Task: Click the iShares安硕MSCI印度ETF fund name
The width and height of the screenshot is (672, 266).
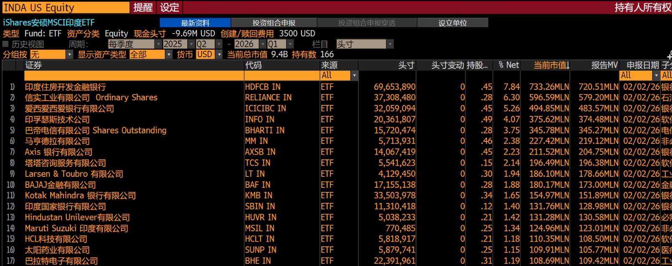Action: pos(49,23)
